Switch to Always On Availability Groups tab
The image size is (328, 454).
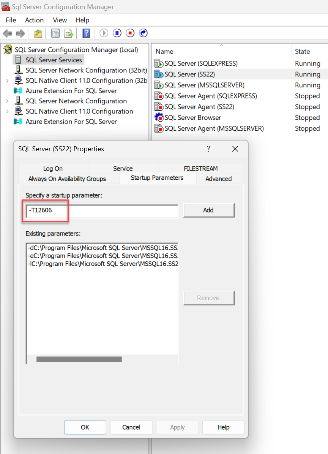pyautogui.click(x=67, y=179)
